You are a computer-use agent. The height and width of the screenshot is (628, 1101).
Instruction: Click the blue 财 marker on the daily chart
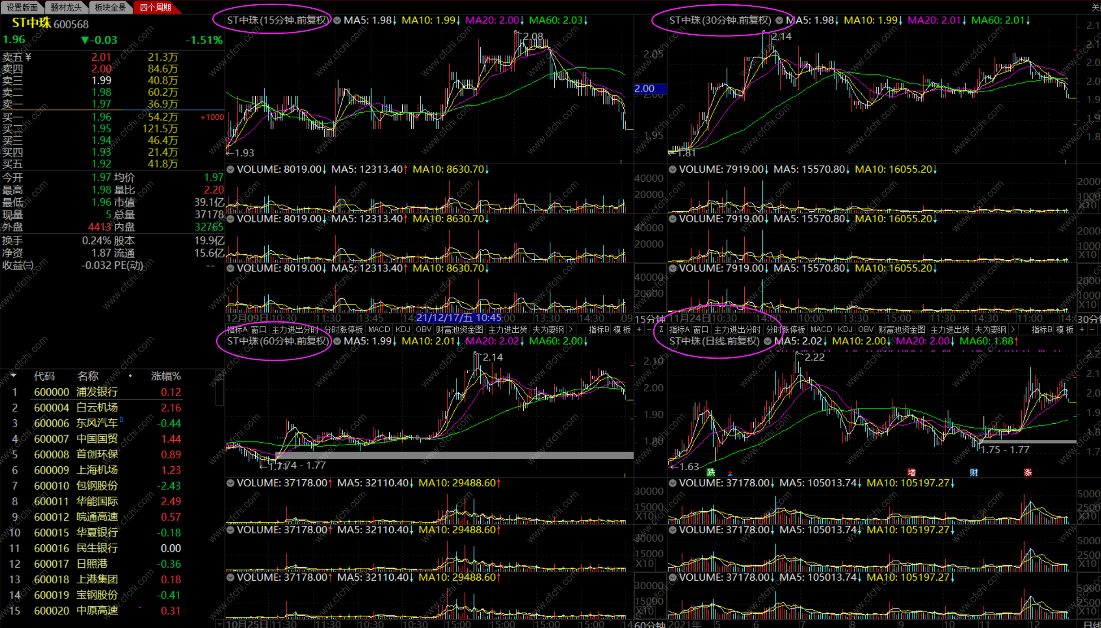pyautogui.click(x=974, y=472)
